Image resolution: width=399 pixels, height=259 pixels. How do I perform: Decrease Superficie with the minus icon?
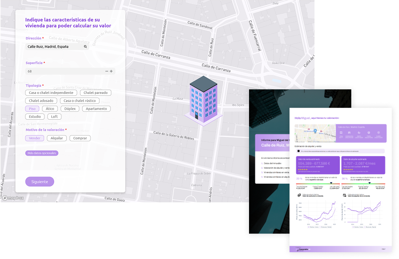click(107, 71)
